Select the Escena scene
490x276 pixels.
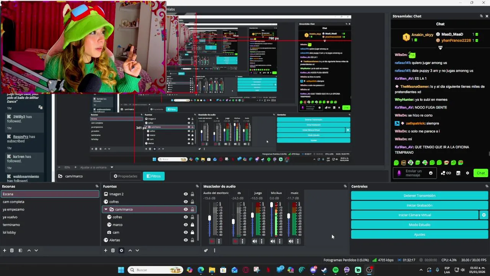[x=50, y=194]
